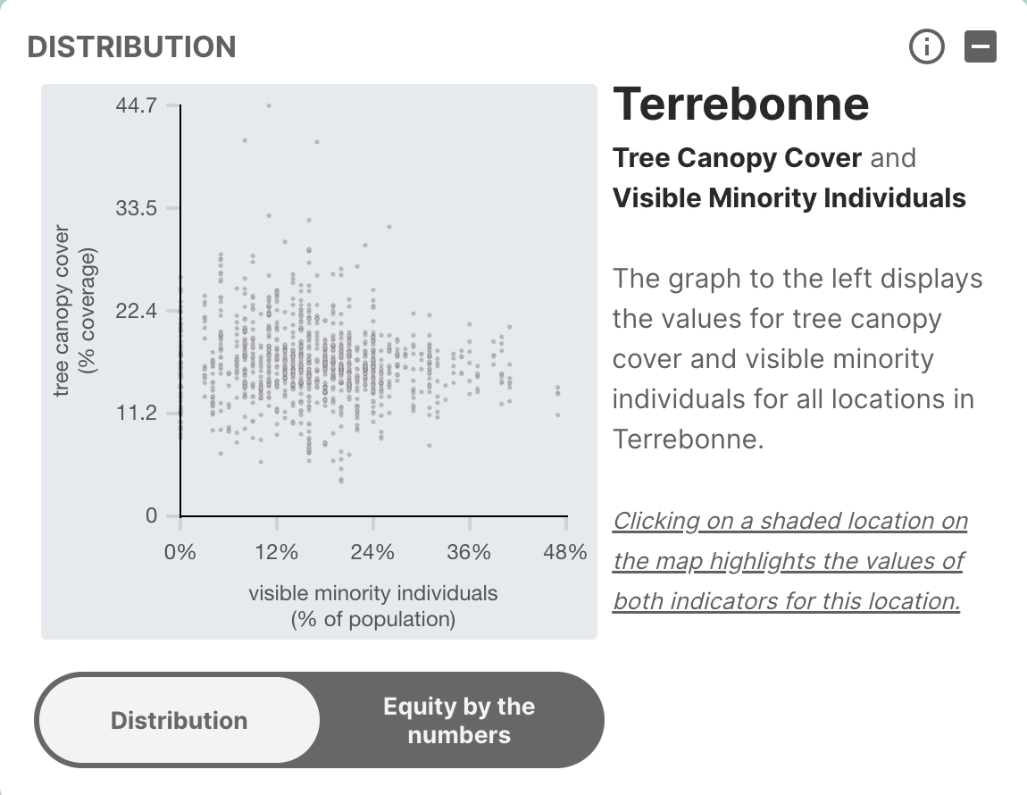This screenshot has height=795, width=1027.
Task: Select the bold Visible Minority Individuals text
Action: 789,197
